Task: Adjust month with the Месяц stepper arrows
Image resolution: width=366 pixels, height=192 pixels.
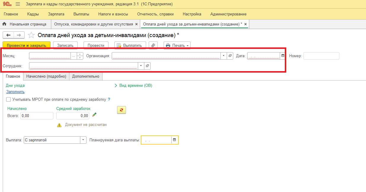Action: 80,56
